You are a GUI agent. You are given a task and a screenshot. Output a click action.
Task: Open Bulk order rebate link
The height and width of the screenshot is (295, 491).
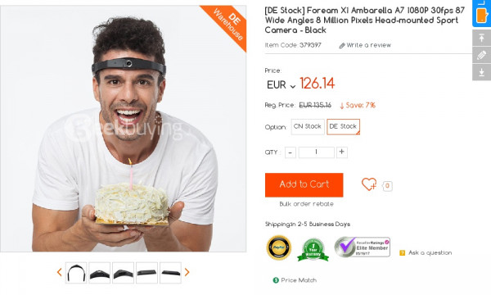[306, 204]
